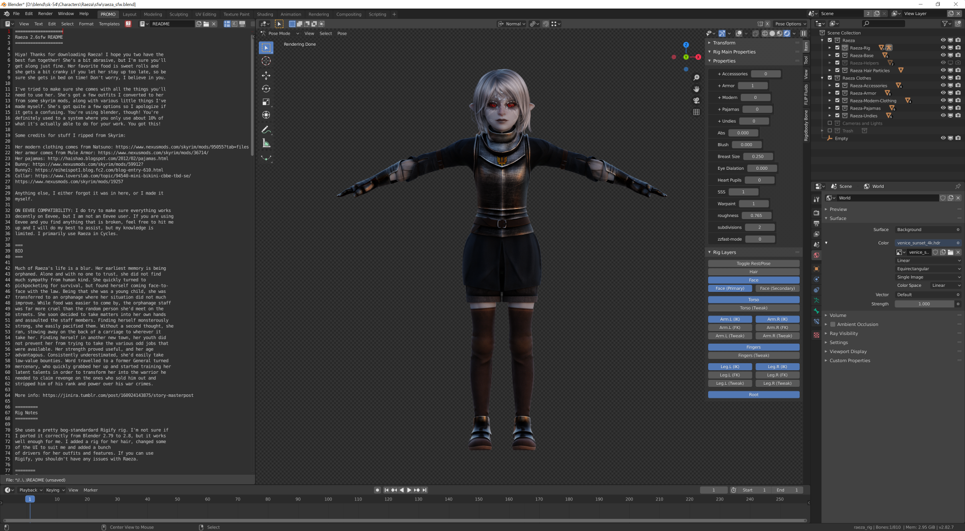965x531 pixels.
Task: Enable Ambient Occlusion checkbox
Action: pyautogui.click(x=833, y=325)
